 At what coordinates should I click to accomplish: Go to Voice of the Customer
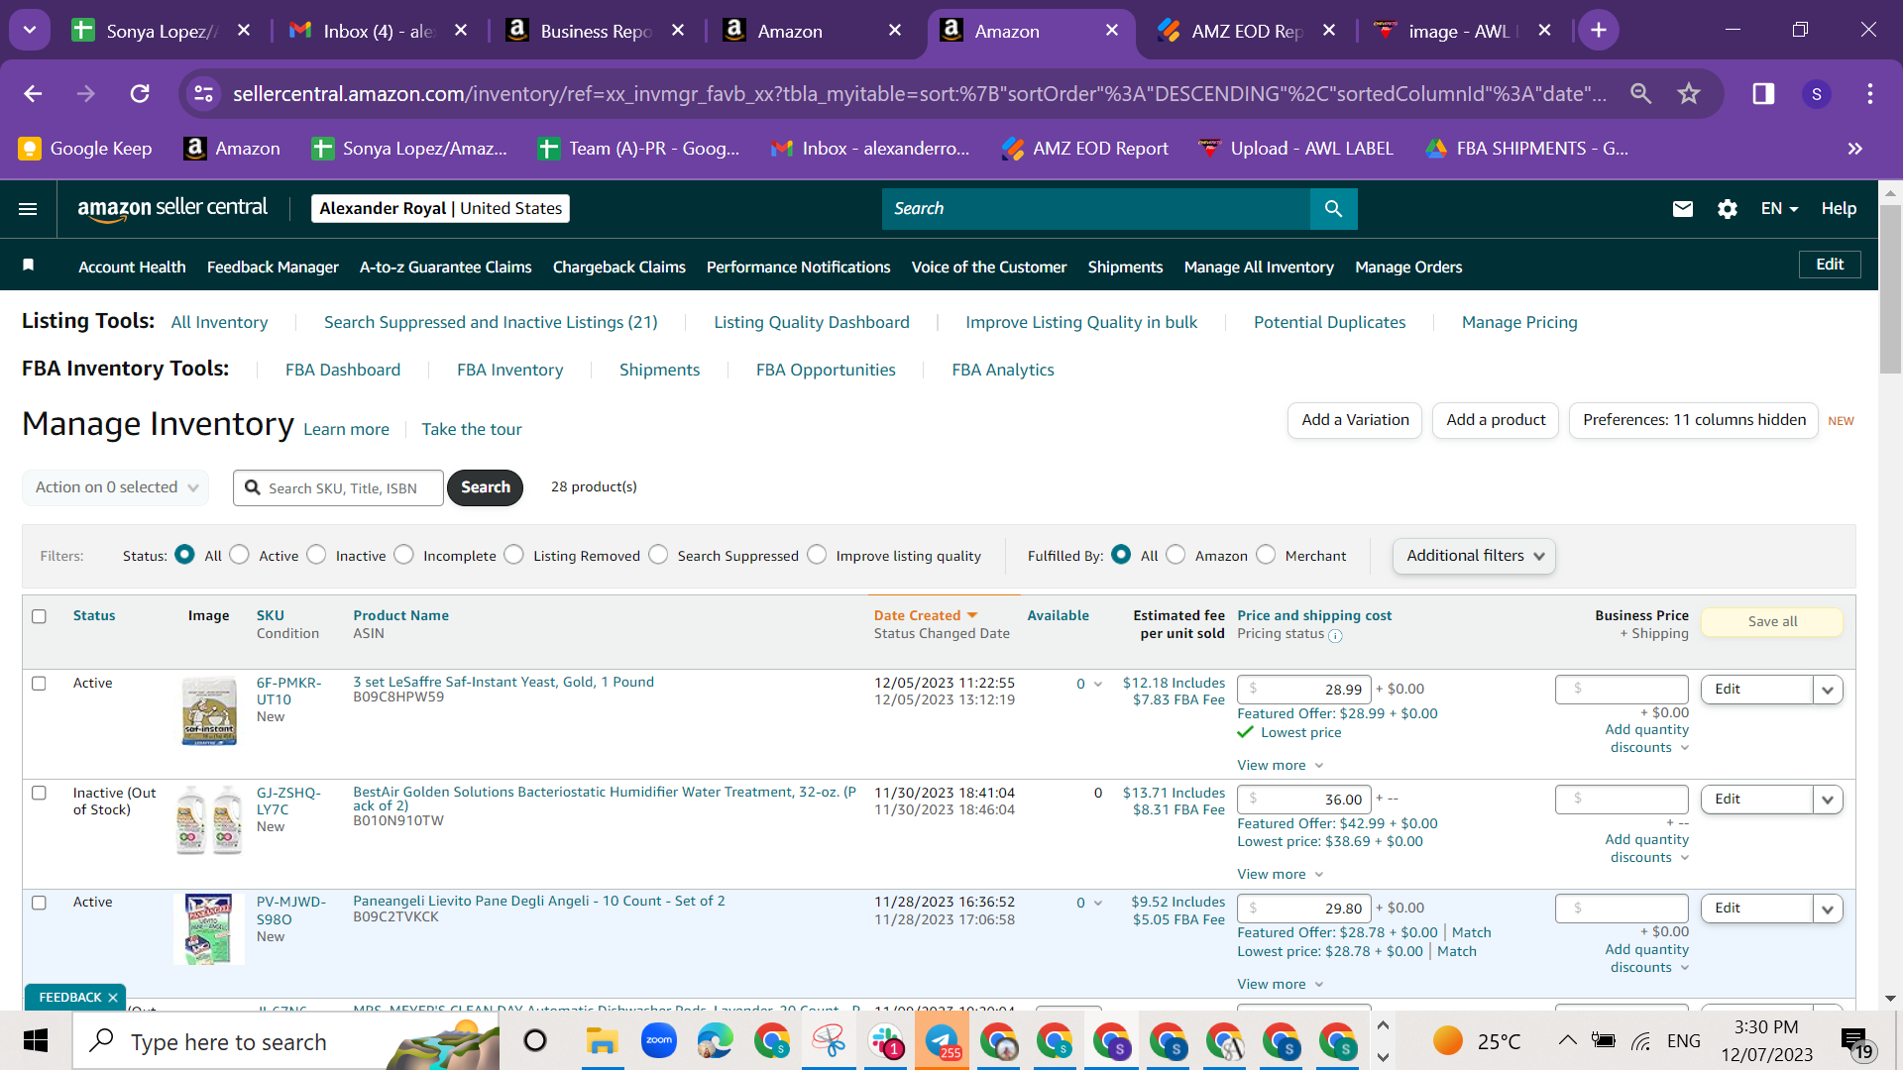pos(989,267)
